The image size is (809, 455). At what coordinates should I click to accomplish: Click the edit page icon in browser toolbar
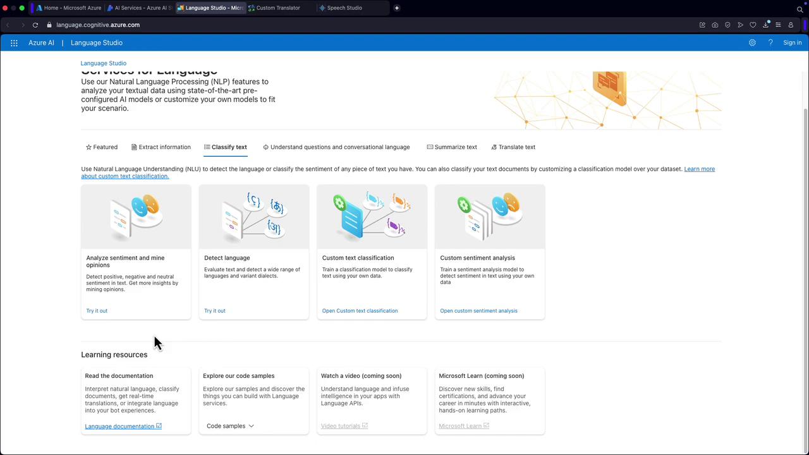point(702,25)
